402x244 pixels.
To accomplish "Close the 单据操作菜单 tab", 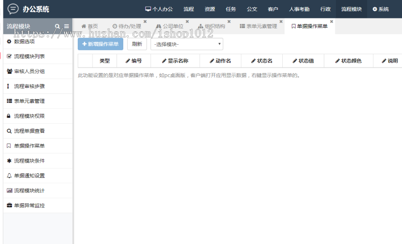I will coord(331,21).
